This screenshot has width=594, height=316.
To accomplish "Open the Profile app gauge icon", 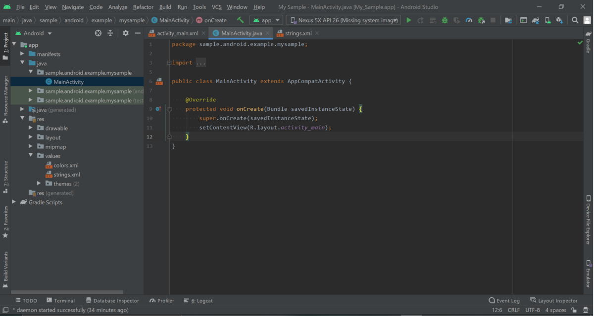I will [469, 20].
